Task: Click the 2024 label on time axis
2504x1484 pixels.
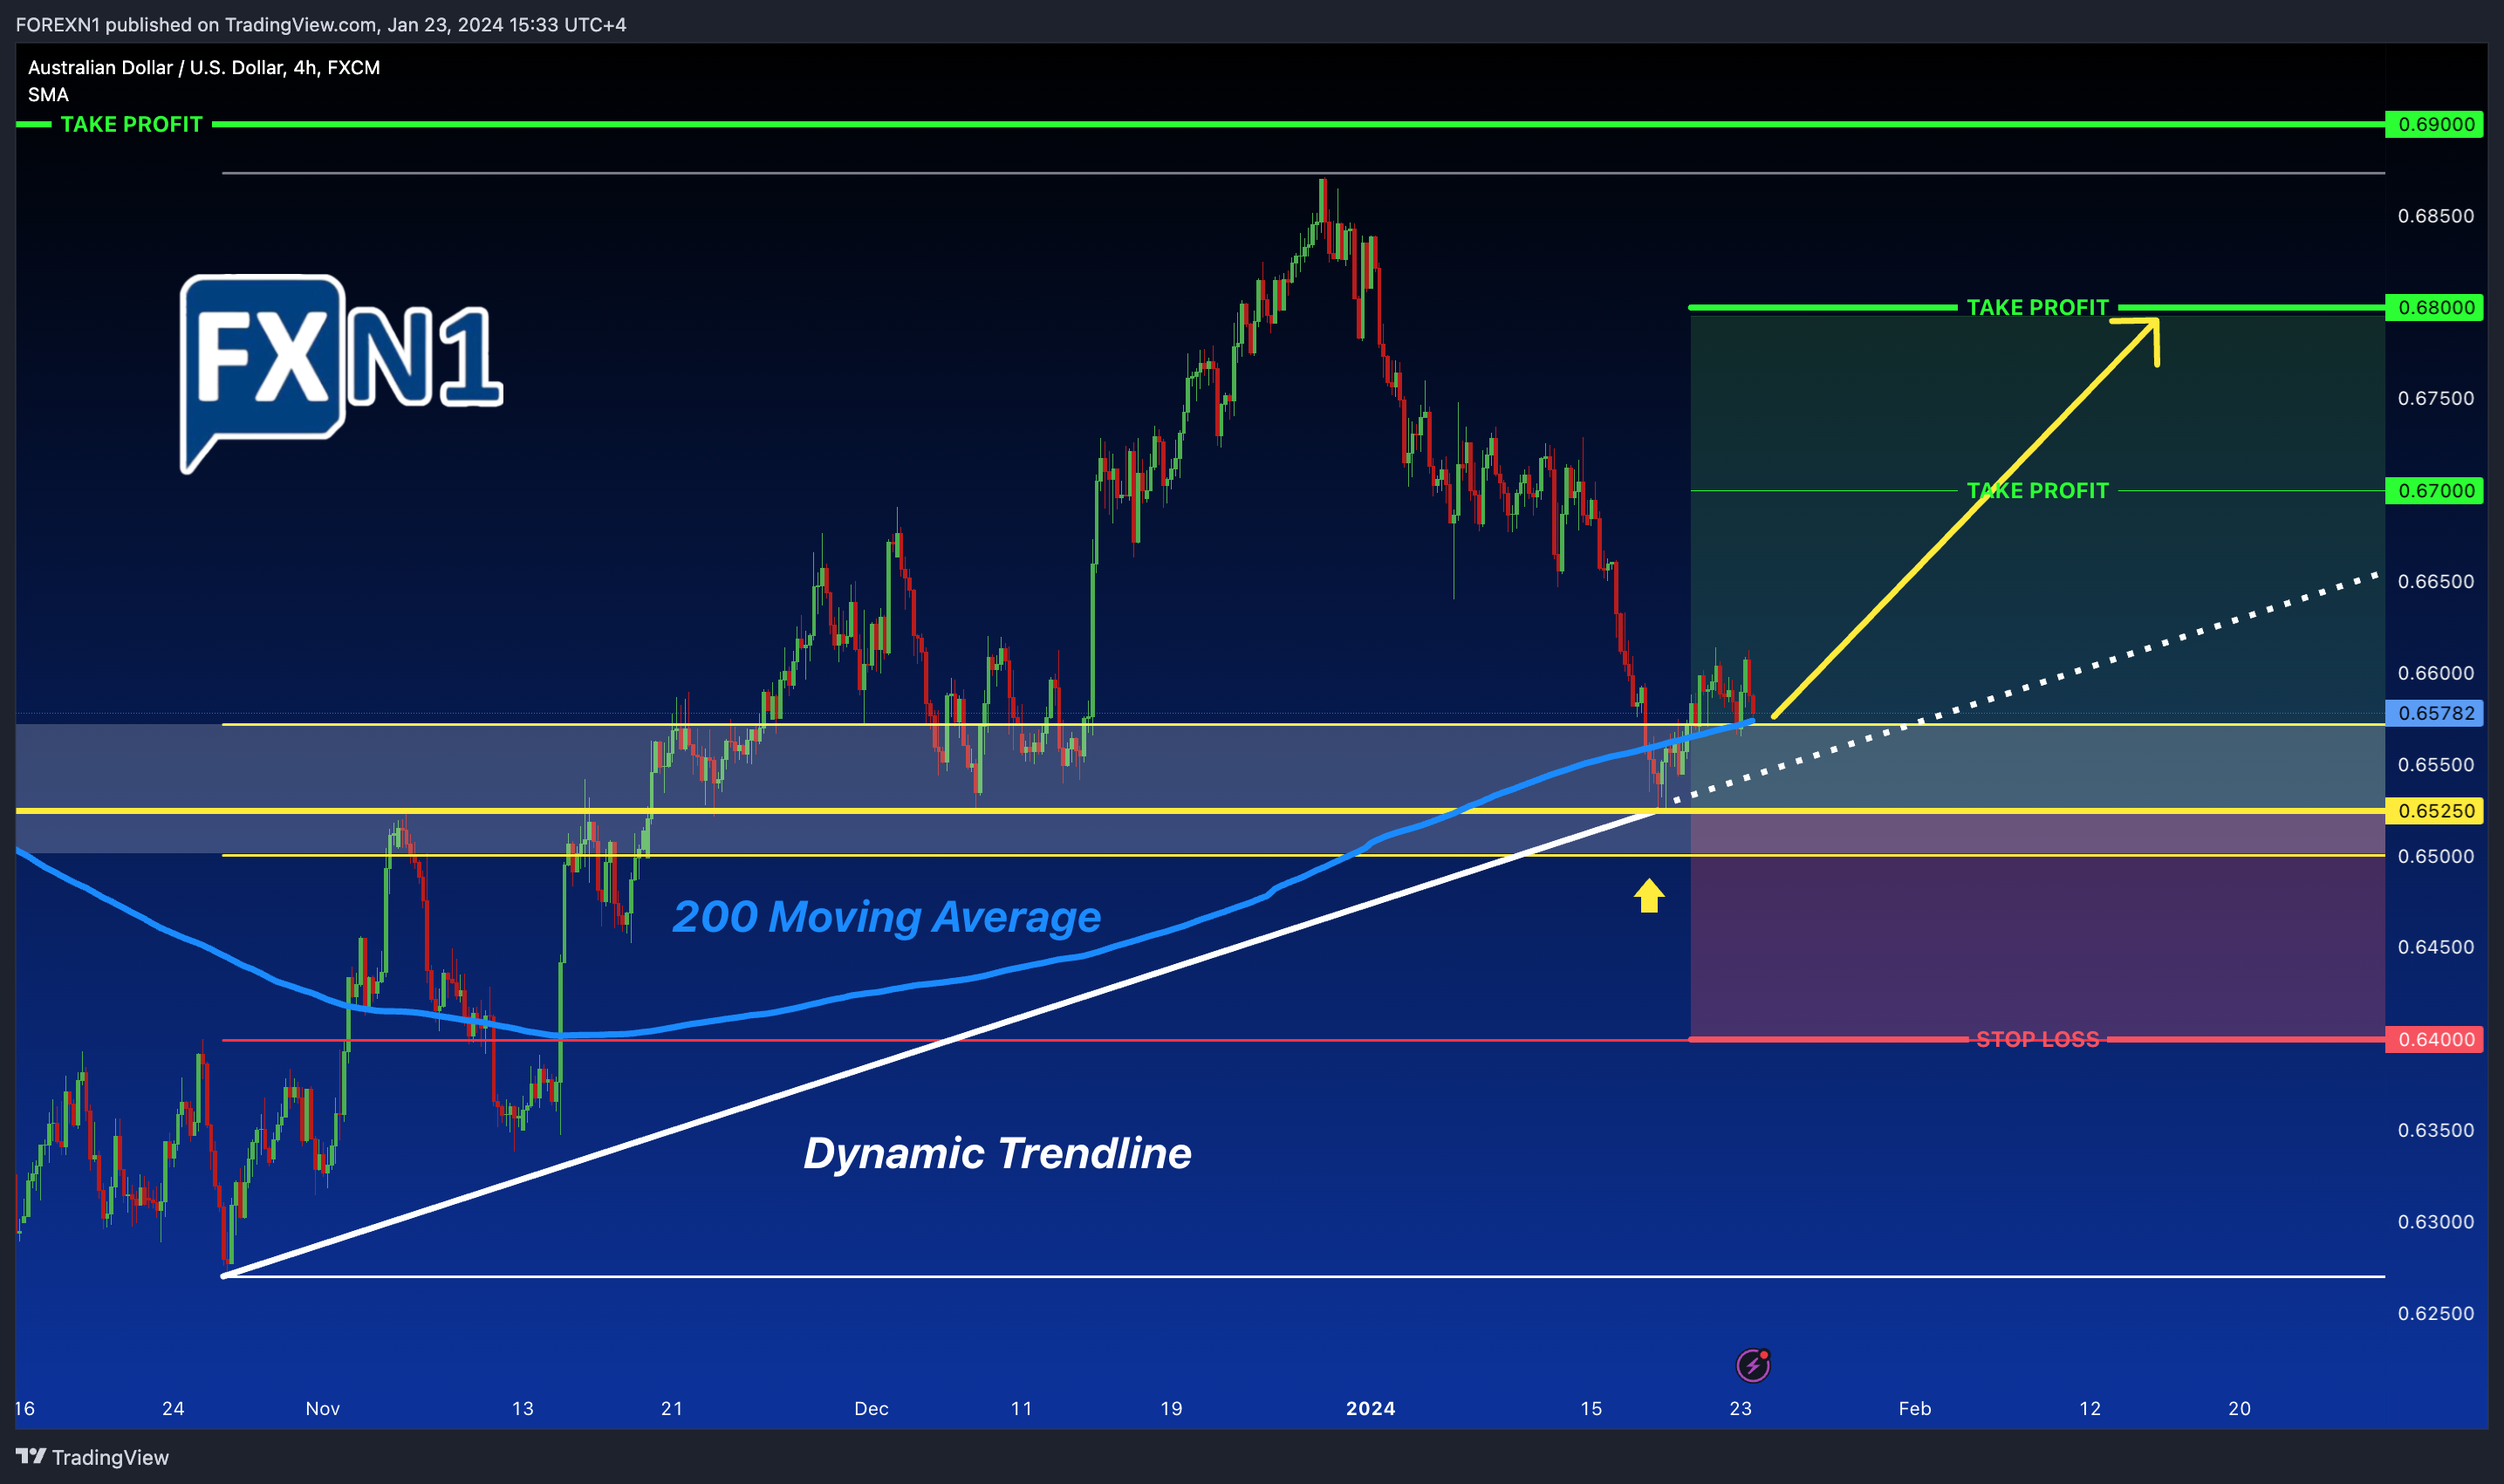Action: pyautogui.click(x=1370, y=1408)
